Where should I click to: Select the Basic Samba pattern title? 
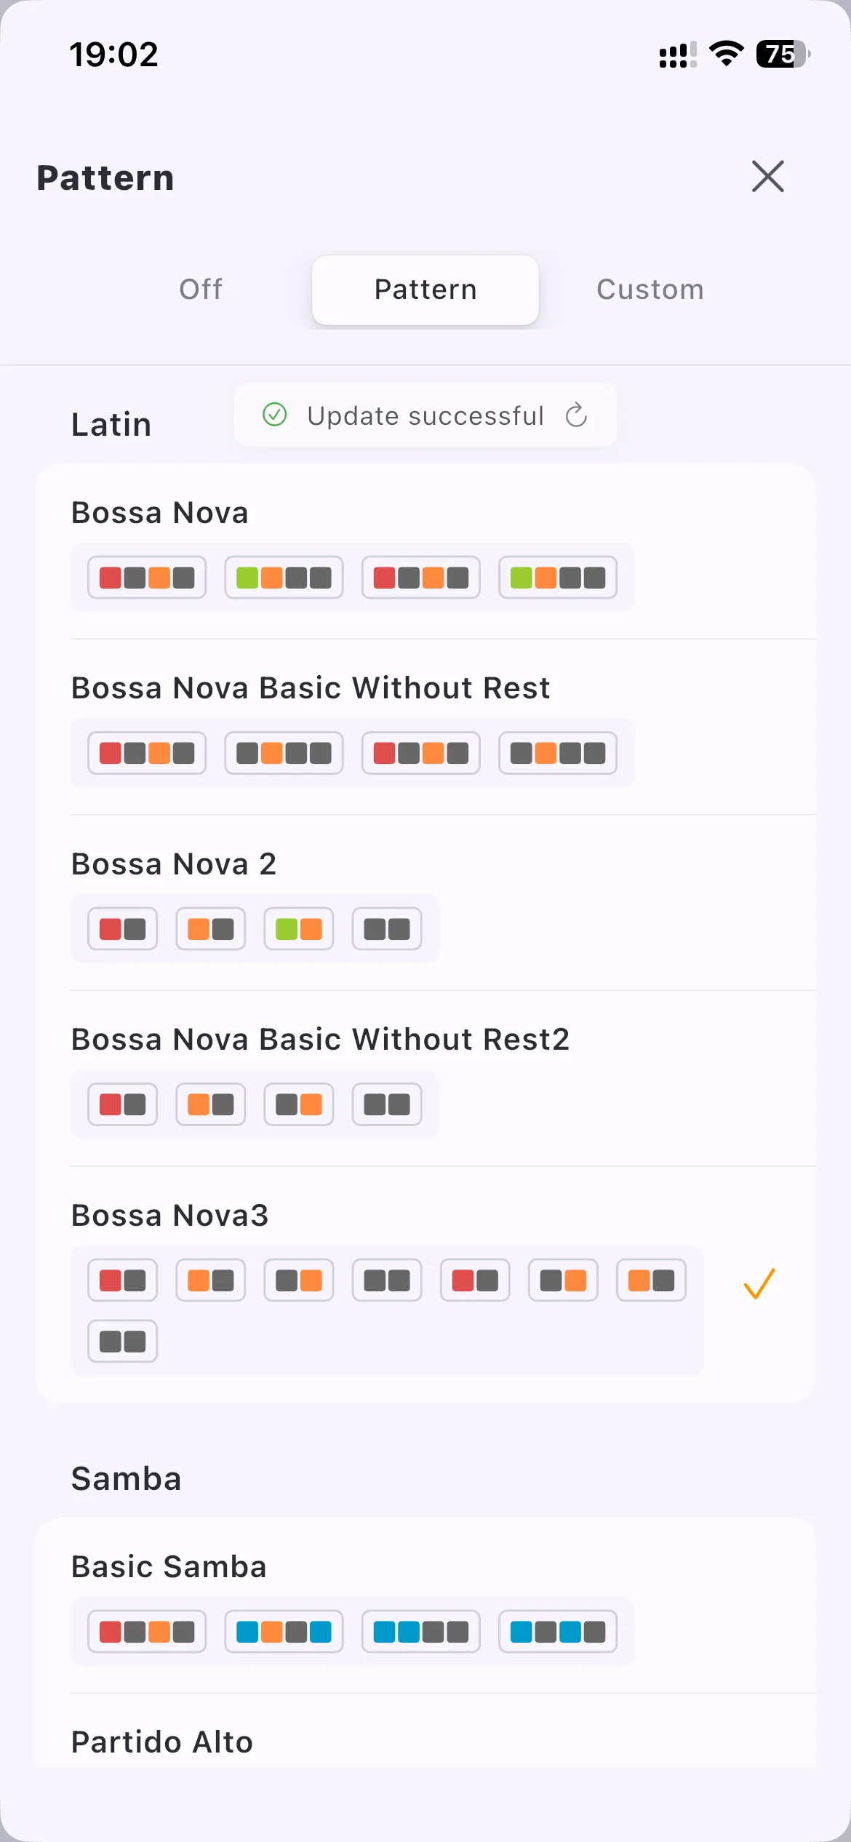click(169, 1566)
